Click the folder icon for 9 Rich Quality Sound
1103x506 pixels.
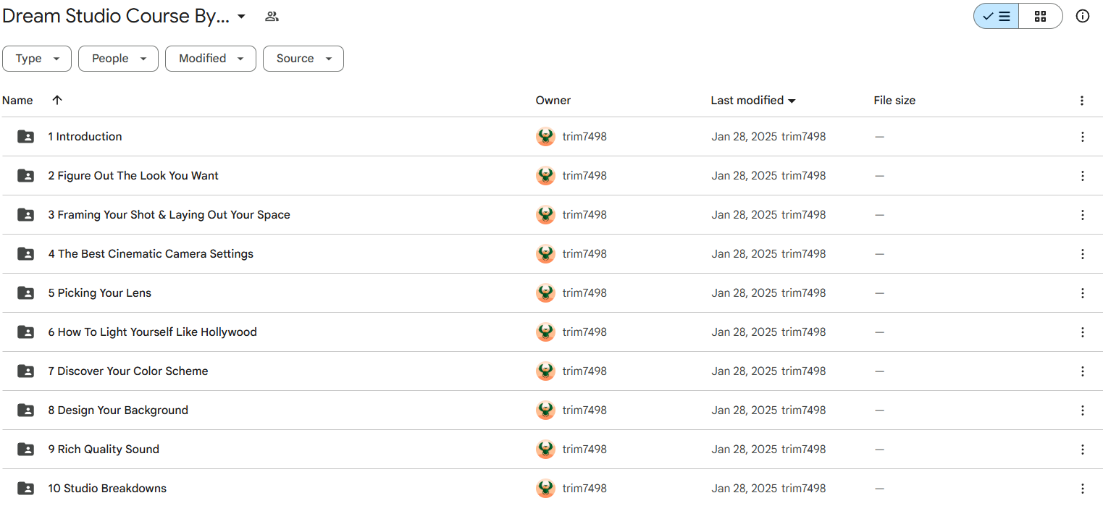coord(25,450)
